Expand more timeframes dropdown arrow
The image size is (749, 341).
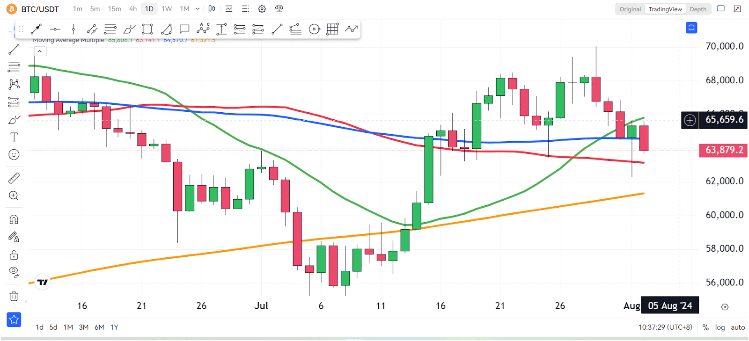click(x=198, y=9)
